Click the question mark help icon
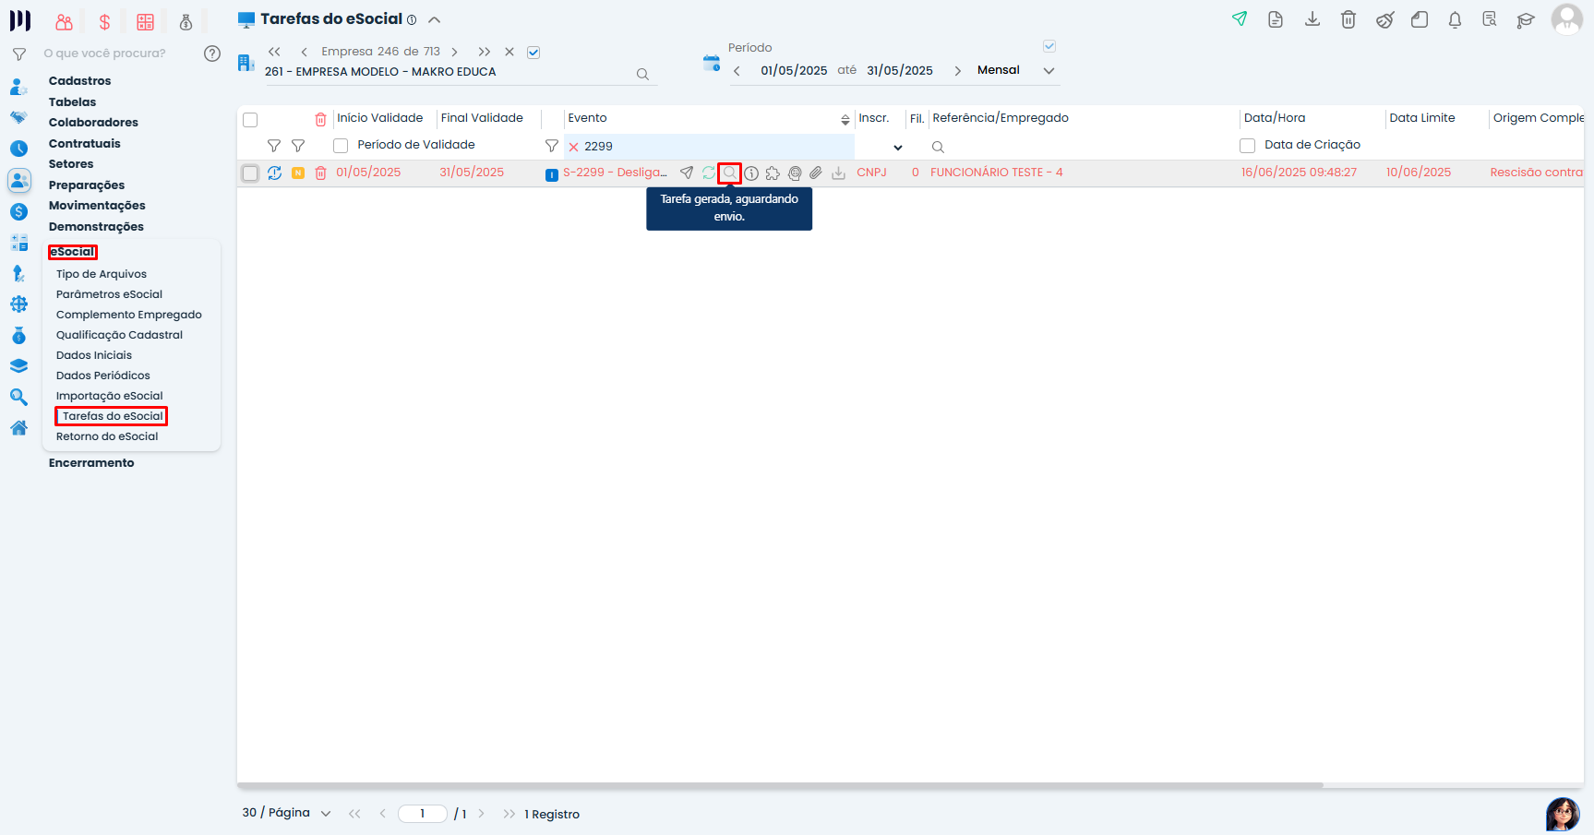This screenshot has width=1594, height=835. pos(212,54)
